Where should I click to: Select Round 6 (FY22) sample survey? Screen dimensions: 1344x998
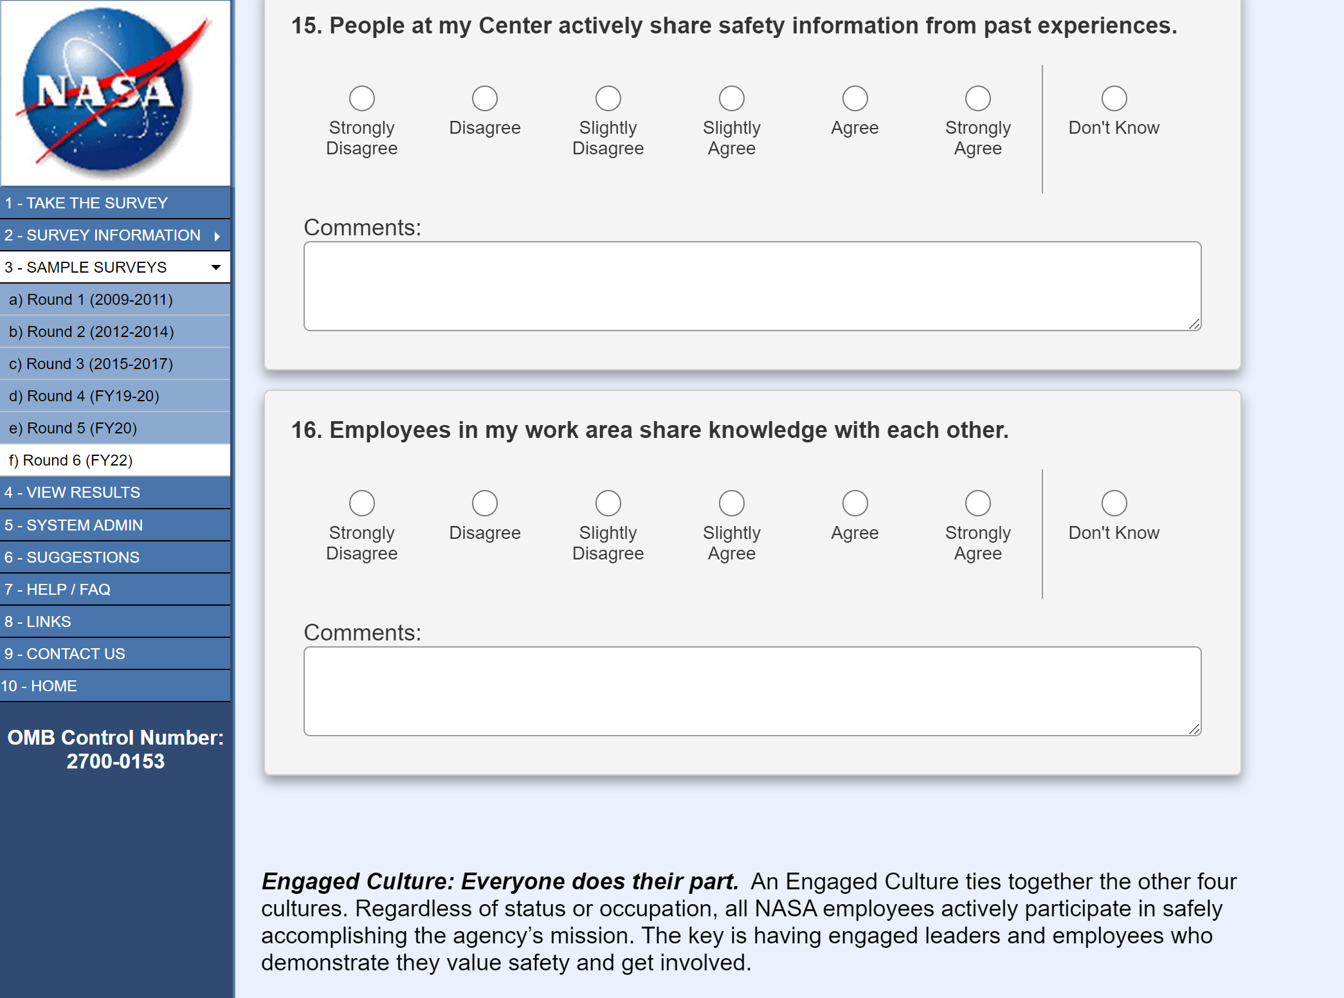point(71,460)
